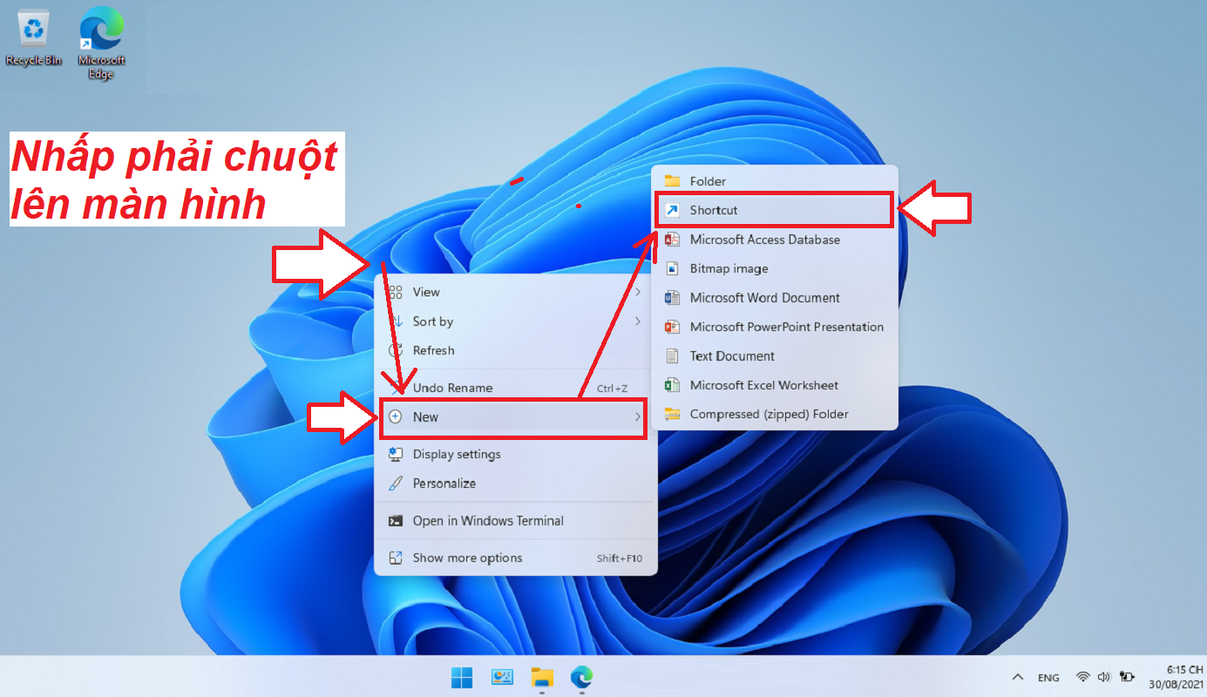Show hidden tray icons with the up chevron
Viewport: 1207px width, 697px height.
coord(1017,677)
